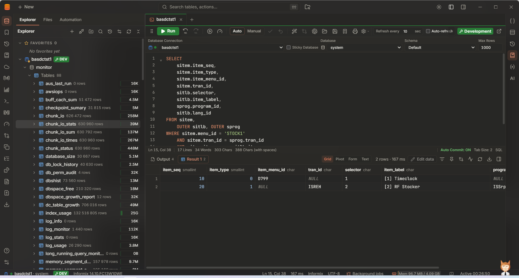The image size is (519, 278).
Task: Click the help question mark icon in left sidebar
Action: click(7, 251)
